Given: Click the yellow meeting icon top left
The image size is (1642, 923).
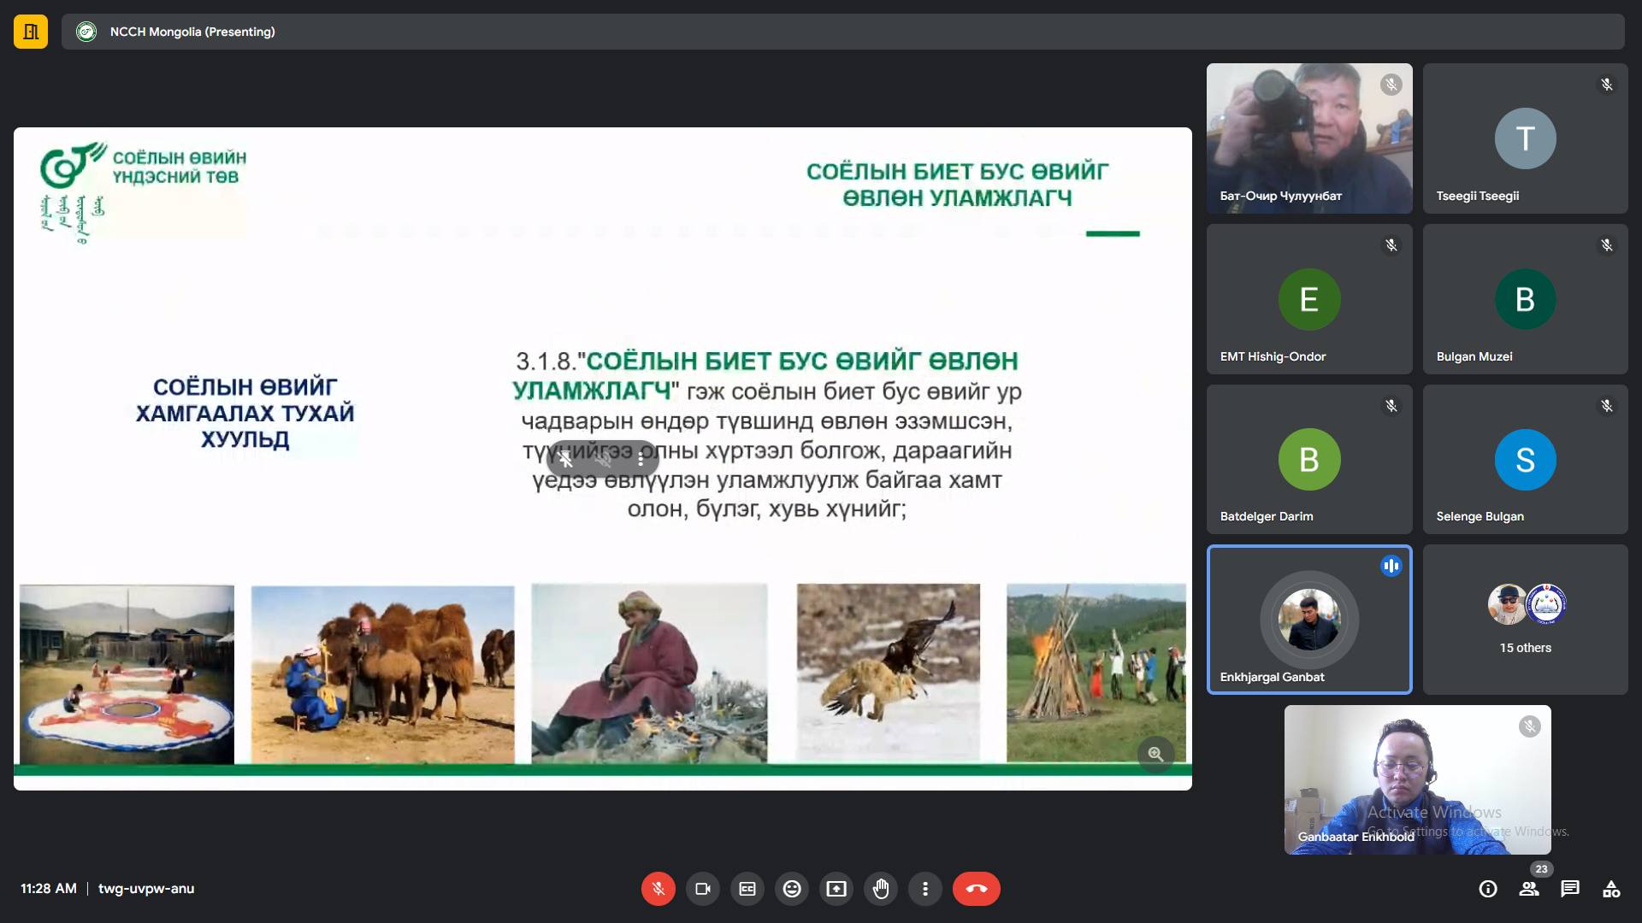Looking at the screenshot, I should point(31,32).
